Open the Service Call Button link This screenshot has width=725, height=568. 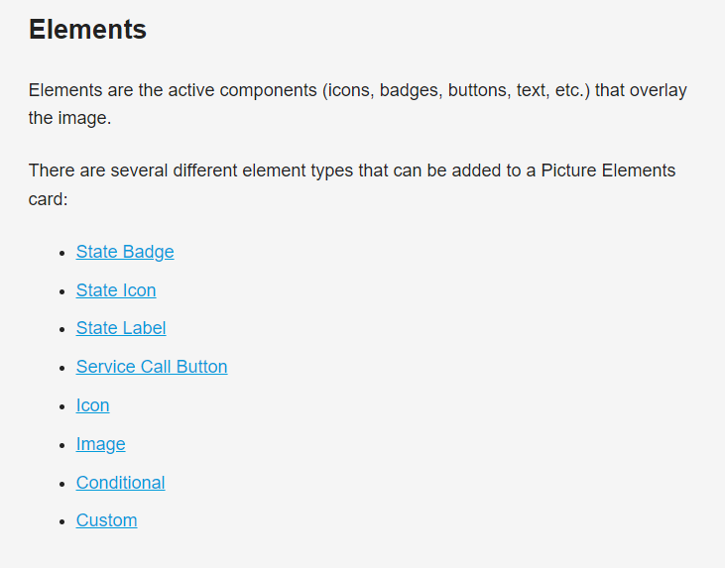152,367
